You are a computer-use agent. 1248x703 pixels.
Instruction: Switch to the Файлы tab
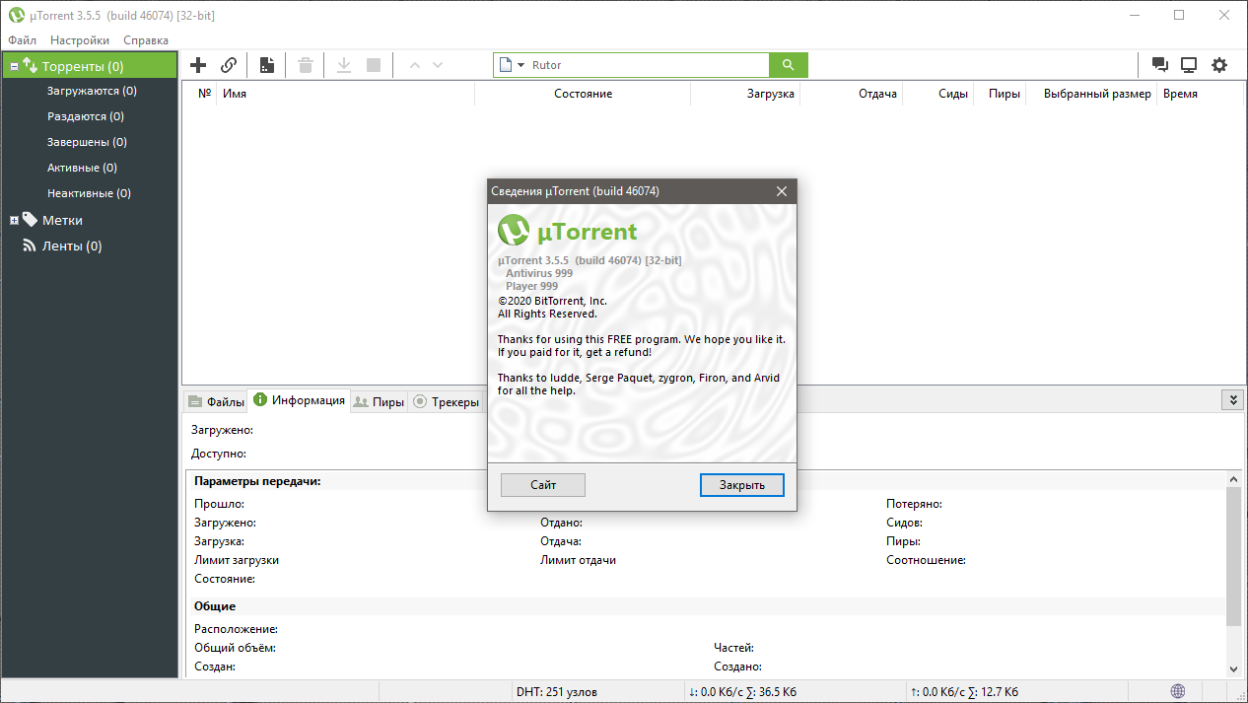[215, 401]
